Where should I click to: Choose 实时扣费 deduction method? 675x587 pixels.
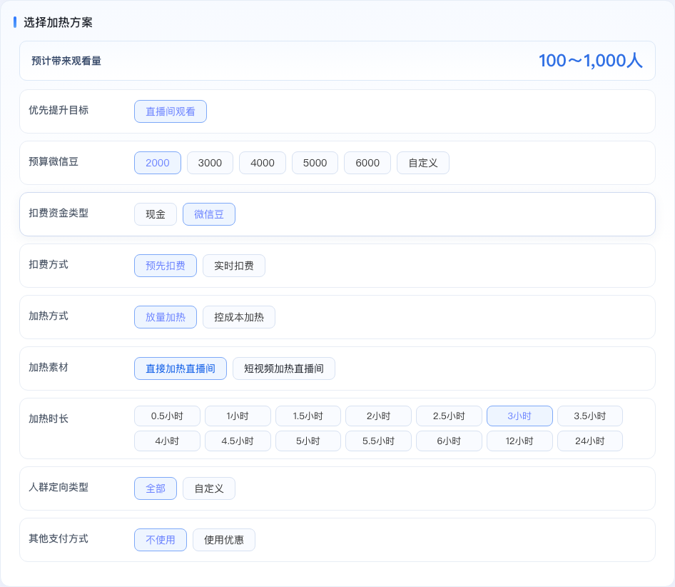coord(234,266)
